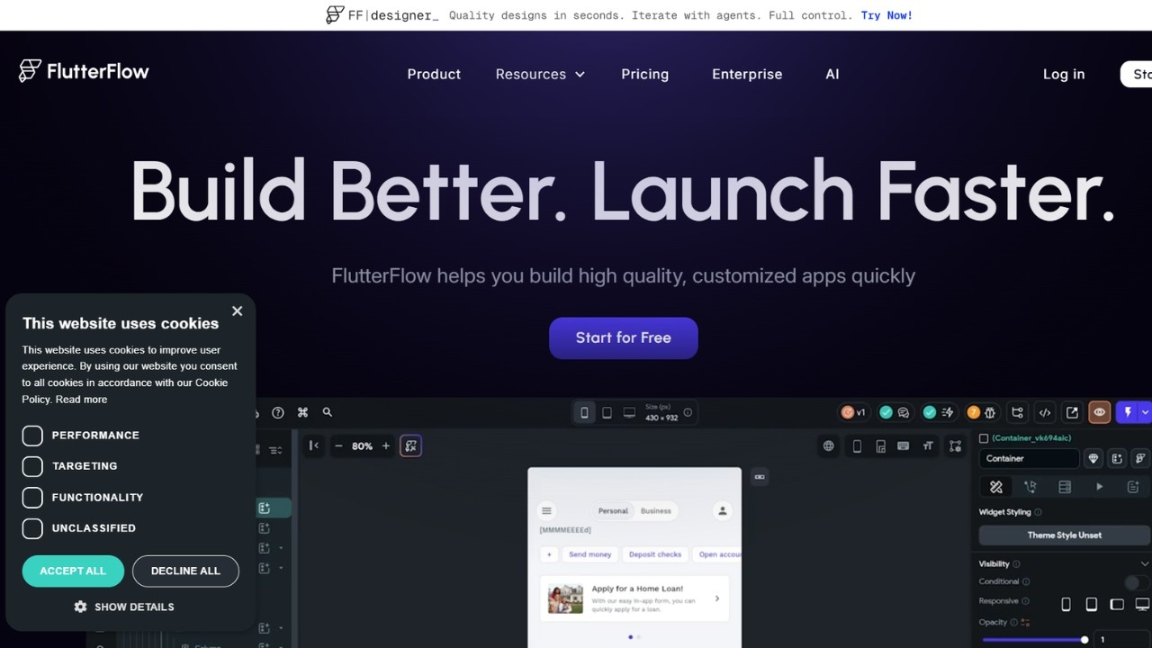This screenshot has width=1152, height=648.
Task: Open the properties design tab with ruler-pencil icon
Action: pos(996,487)
